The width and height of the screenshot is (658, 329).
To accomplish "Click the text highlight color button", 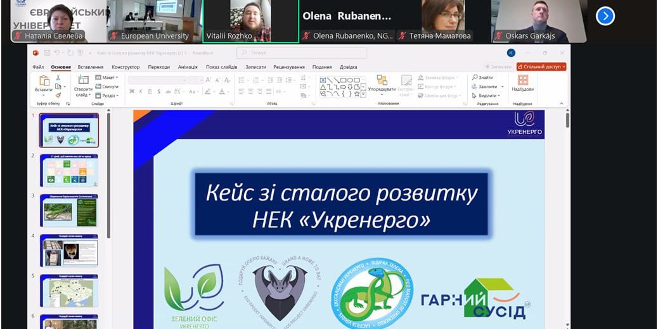I will (x=207, y=91).
